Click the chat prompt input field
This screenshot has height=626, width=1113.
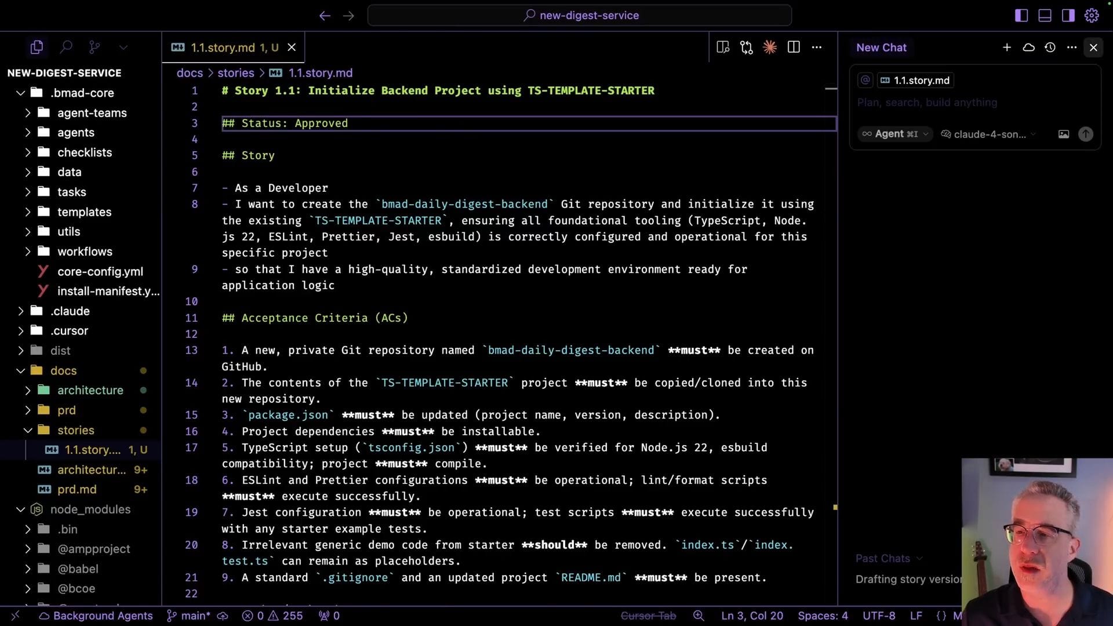pos(974,103)
